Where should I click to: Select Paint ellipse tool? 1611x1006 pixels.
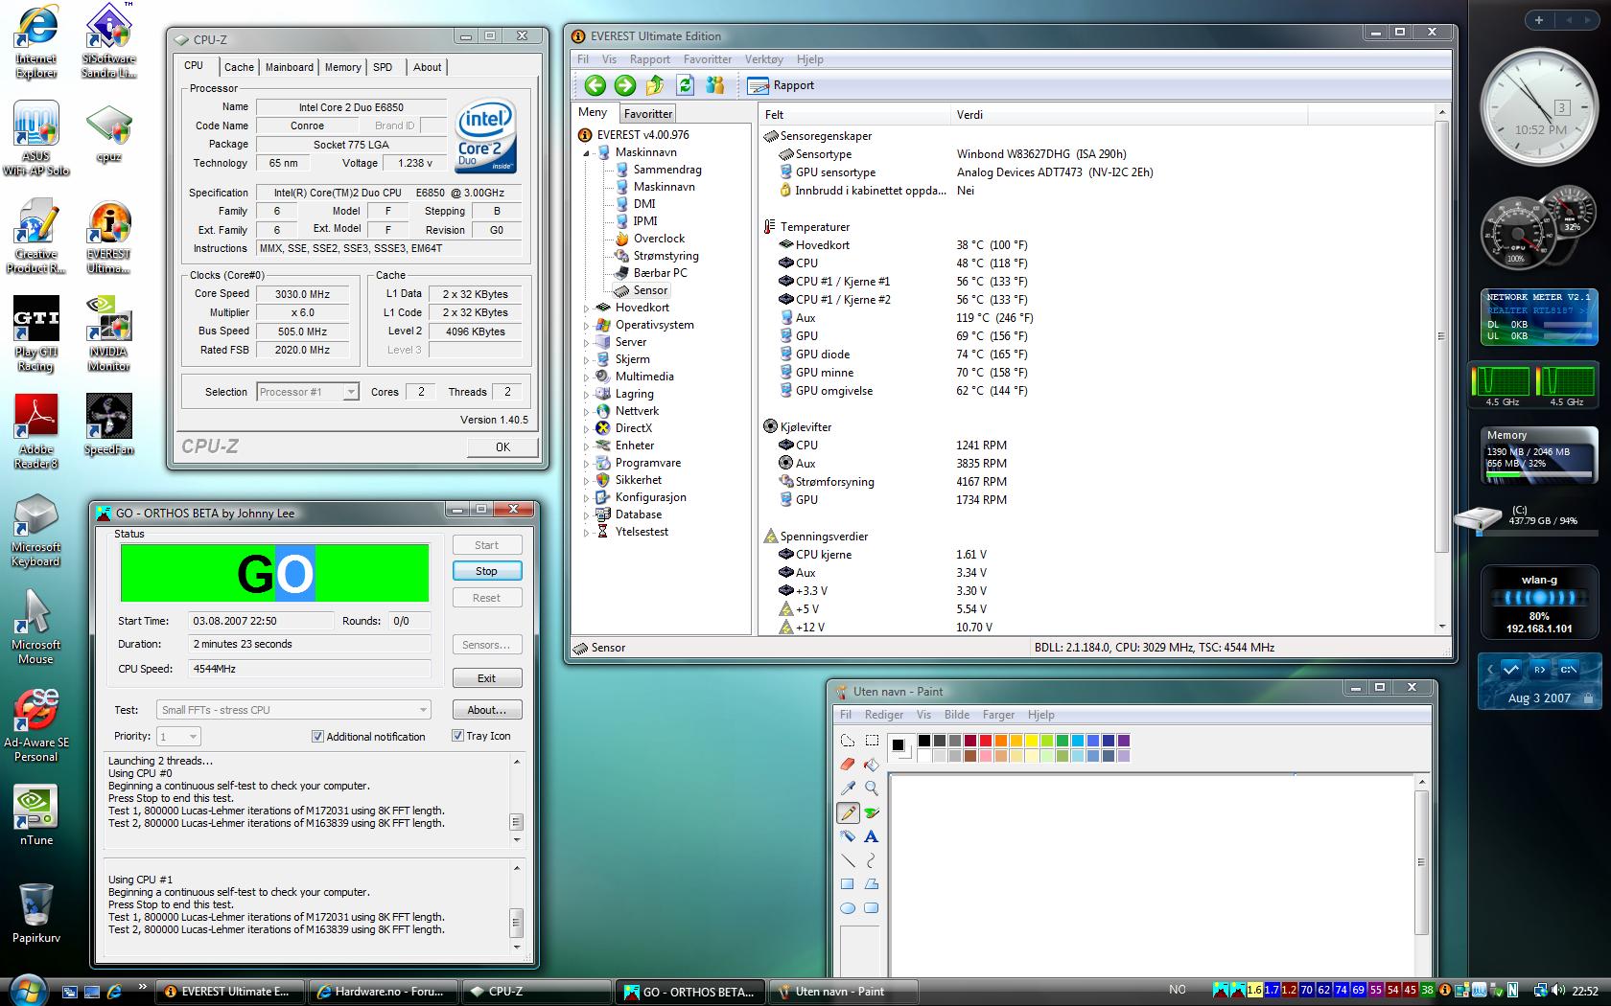pyautogui.click(x=848, y=908)
